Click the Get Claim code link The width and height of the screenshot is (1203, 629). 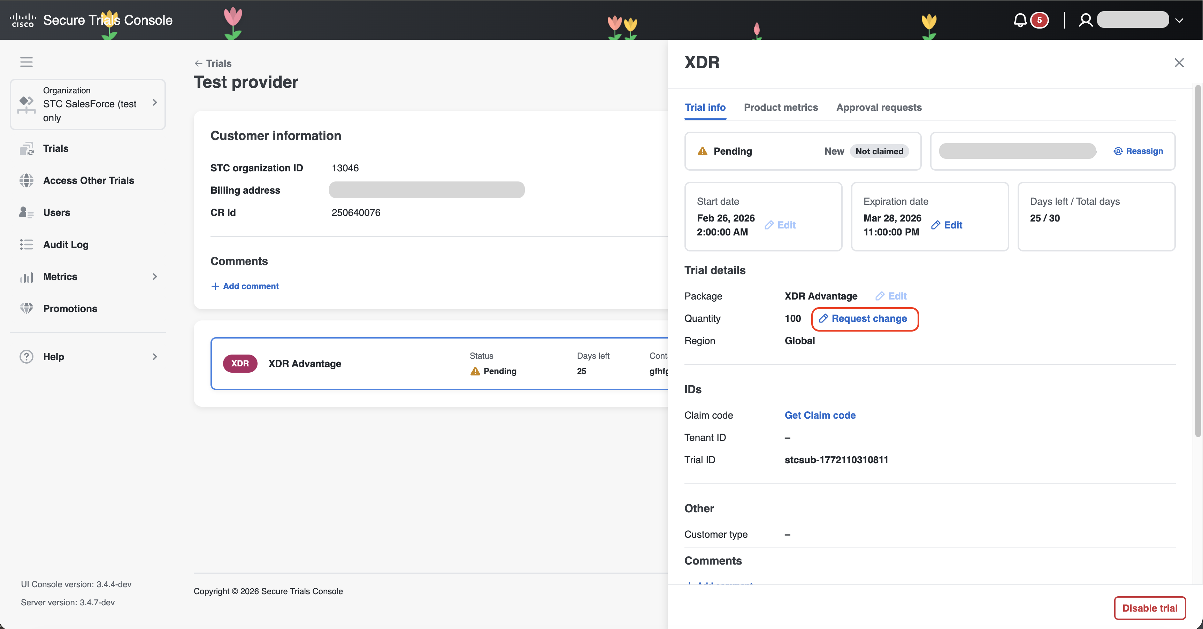point(820,415)
